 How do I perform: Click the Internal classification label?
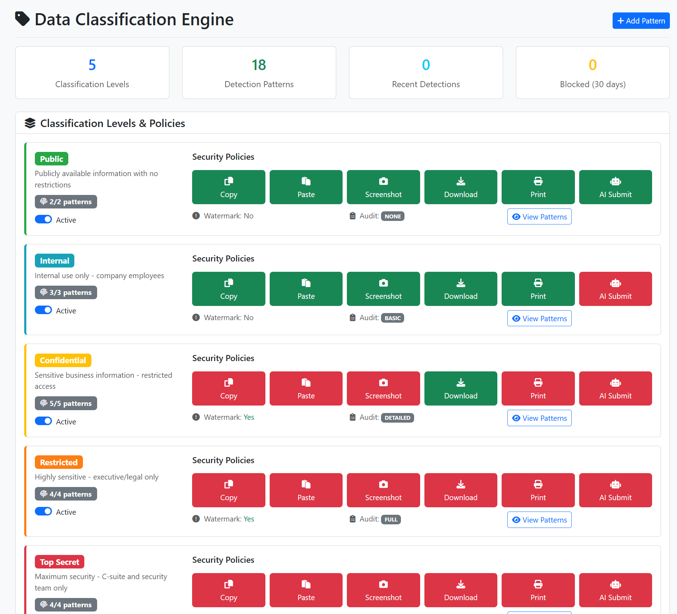coord(54,260)
